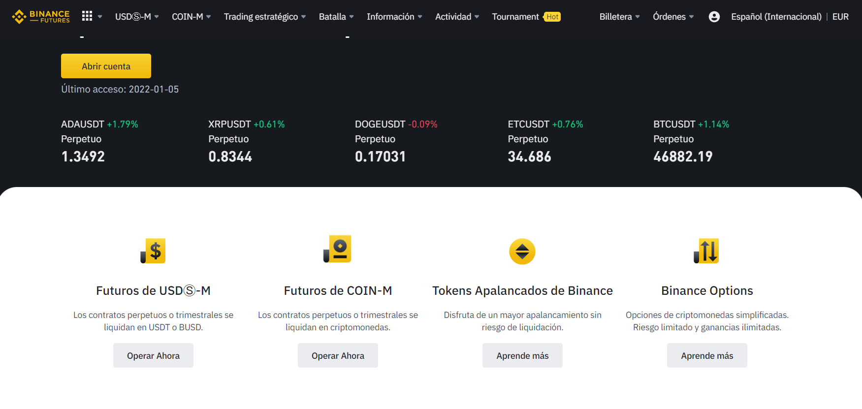Open the XRPUSDT perpetual ticker

click(x=246, y=141)
